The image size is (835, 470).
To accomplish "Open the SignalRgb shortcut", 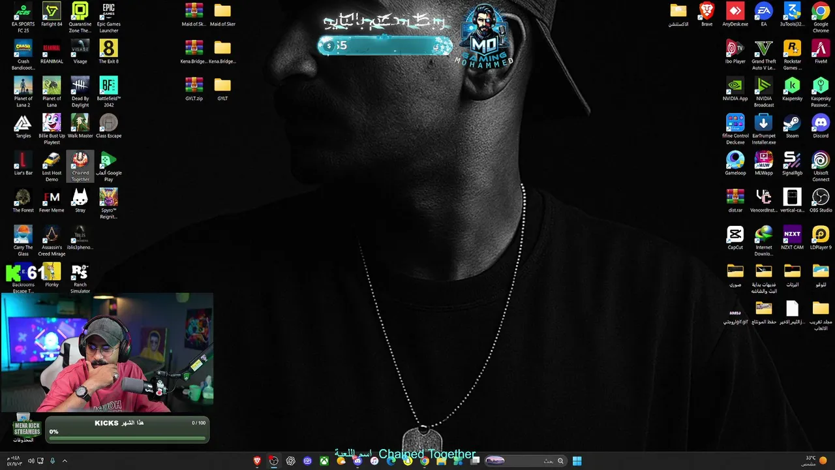I will [793, 163].
